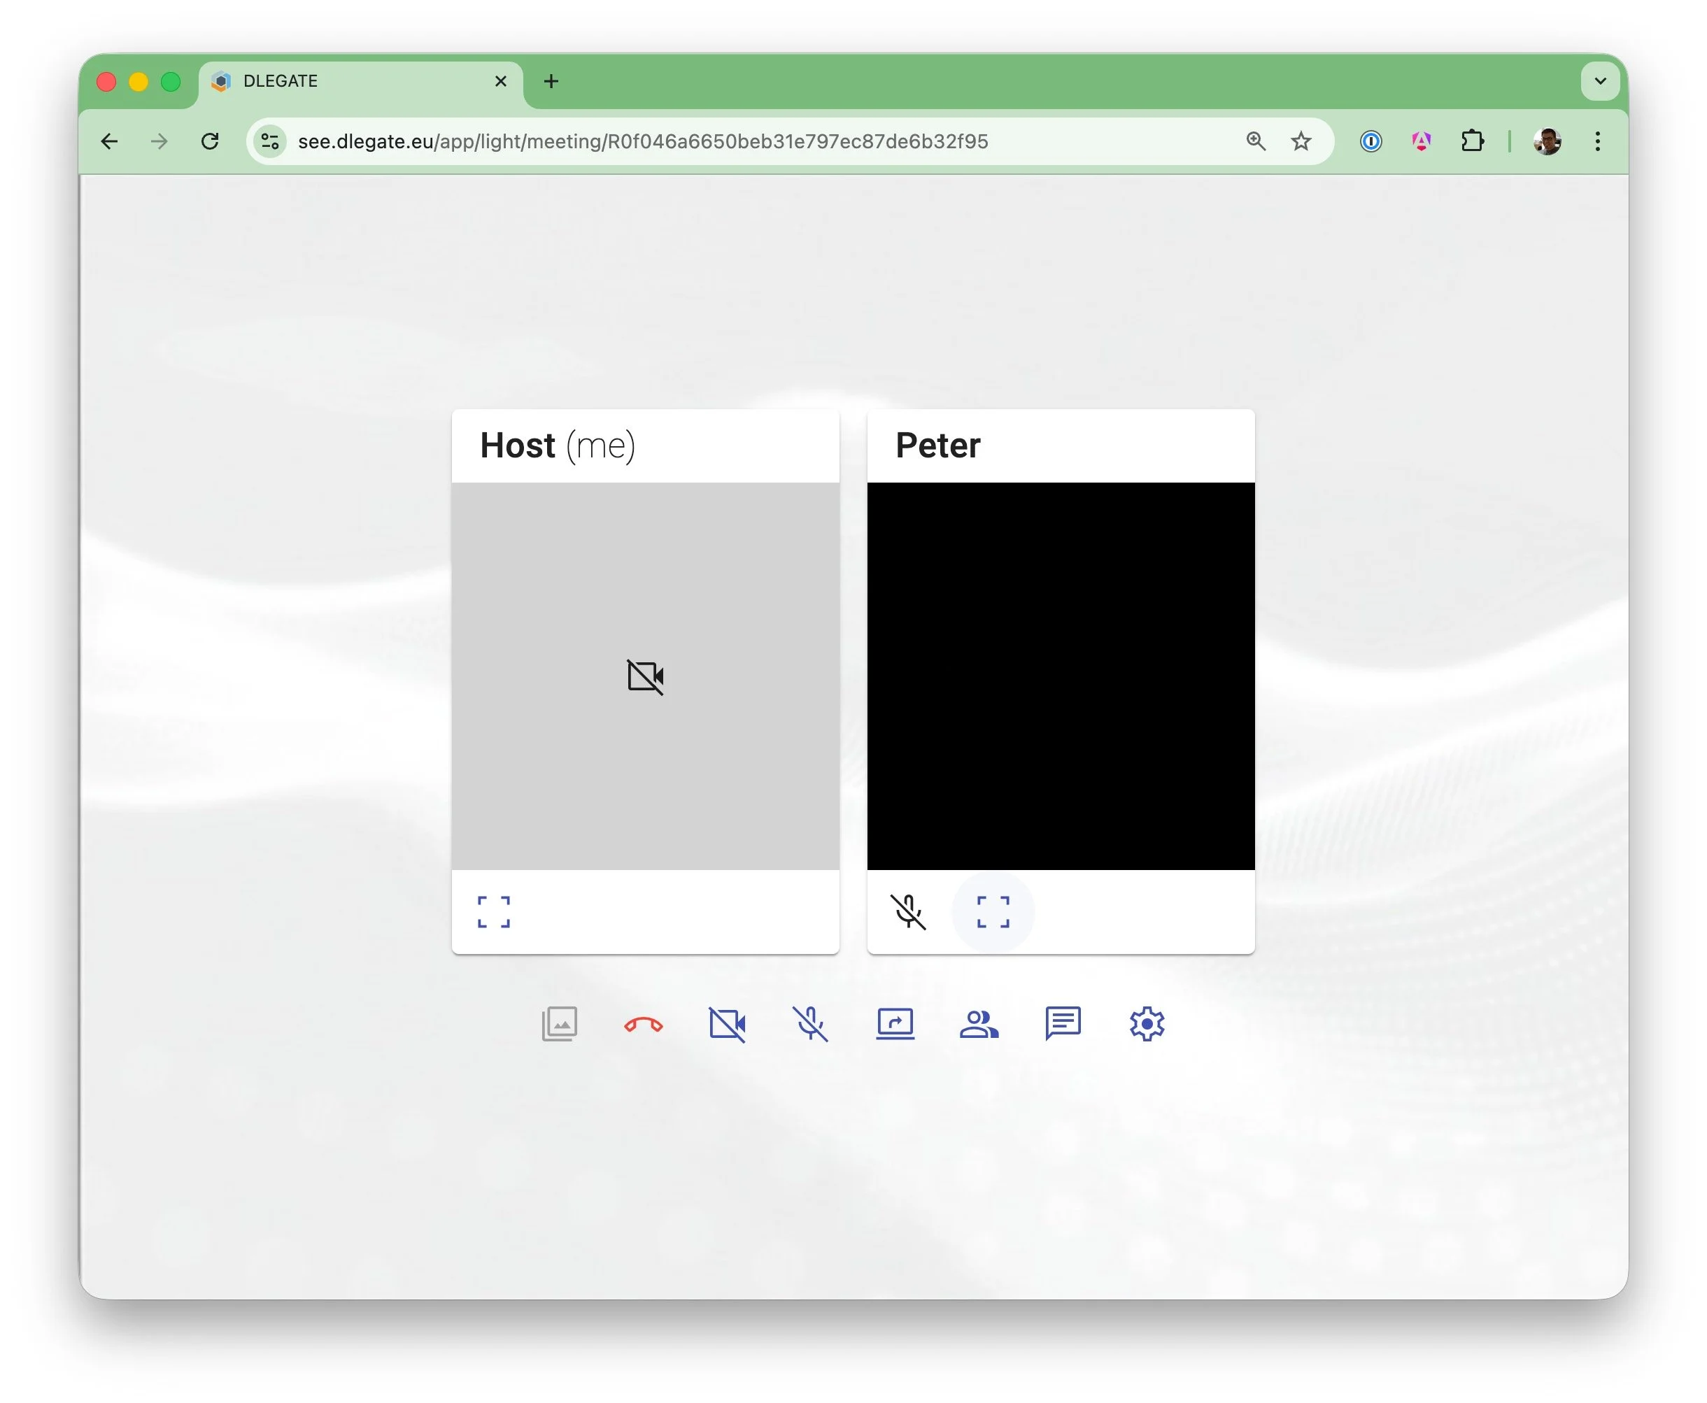Open the meeting settings gear
Viewport: 1707px width, 1403px height.
1147,1024
